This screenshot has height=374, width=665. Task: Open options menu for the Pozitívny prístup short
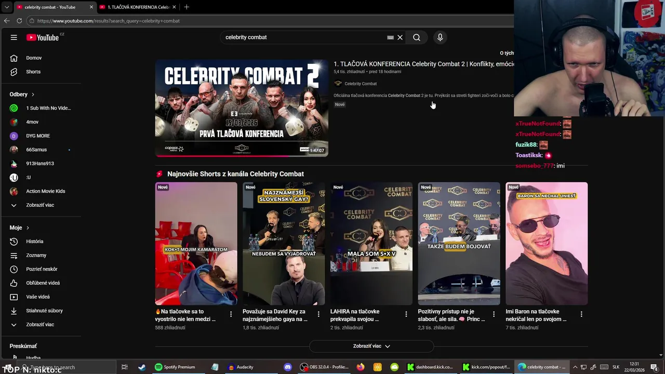pyautogui.click(x=494, y=314)
